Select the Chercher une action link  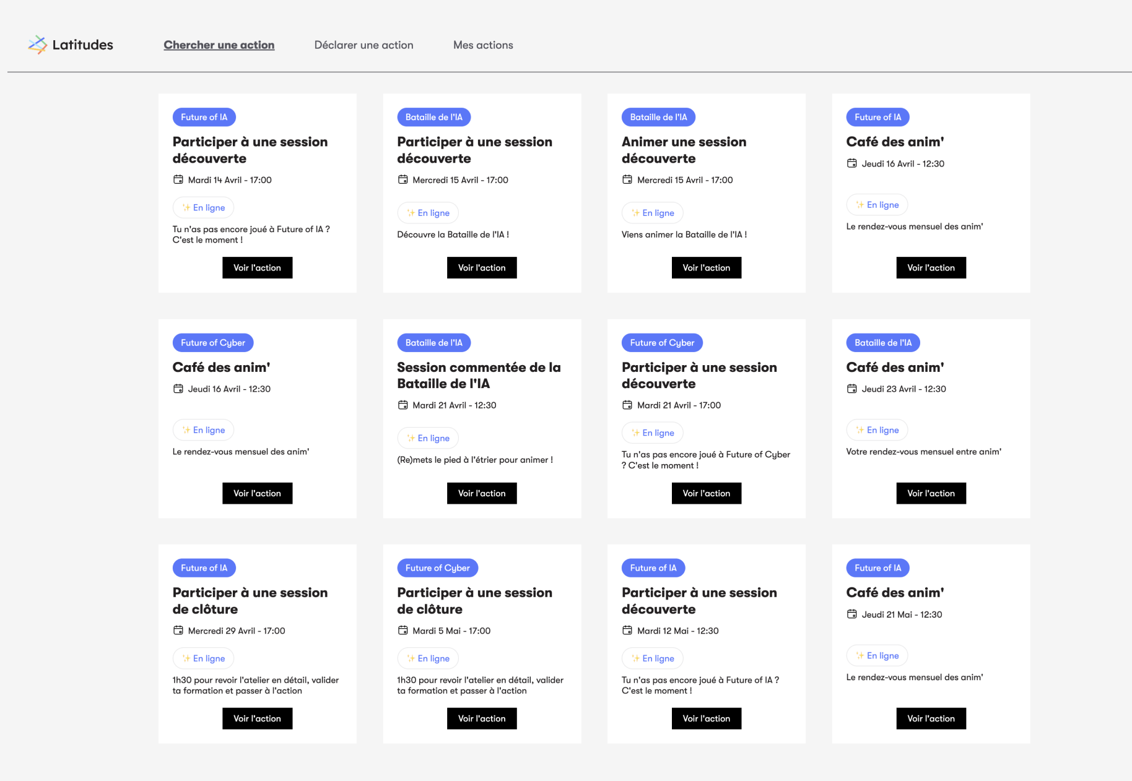pyautogui.click(x=219, y=45)
